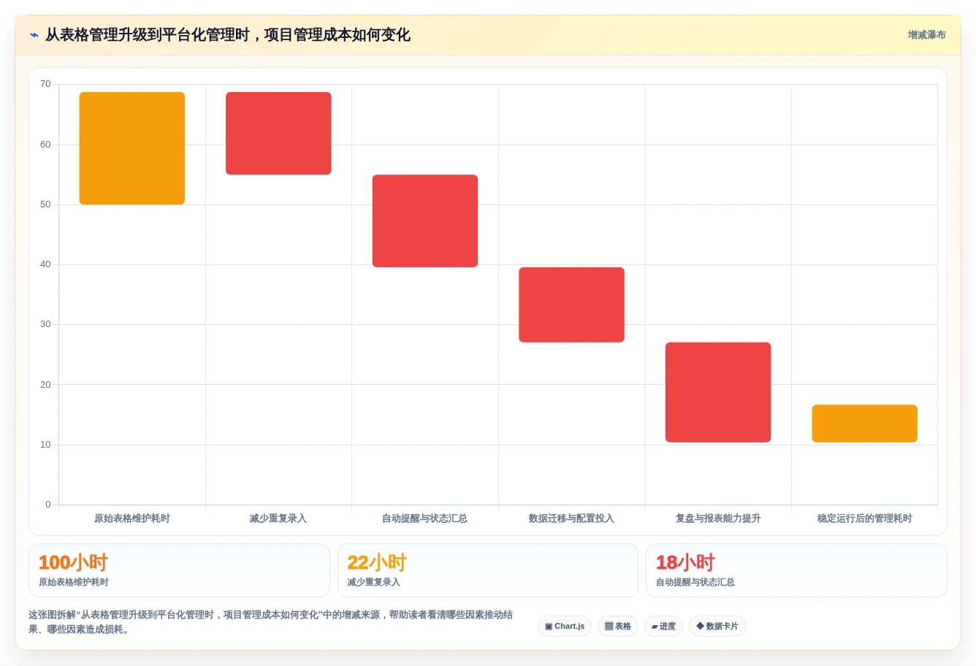
Task: Click the x-axis label 自动提醒与状态汇总
Action: click(425, 518)
